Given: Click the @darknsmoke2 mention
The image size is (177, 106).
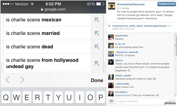Looking at the screenshot, I should pyautogui.click(x=123, y=95).
